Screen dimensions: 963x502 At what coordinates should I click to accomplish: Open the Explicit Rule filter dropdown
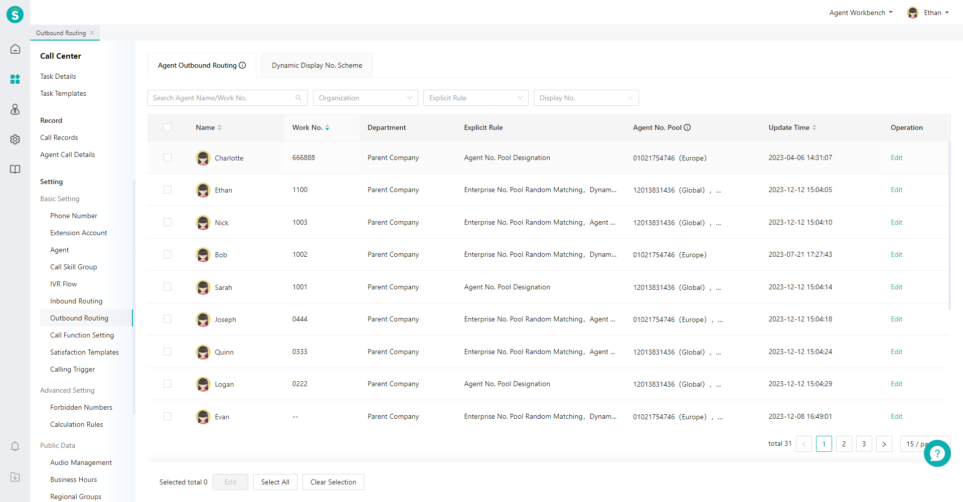click(476, 98)
